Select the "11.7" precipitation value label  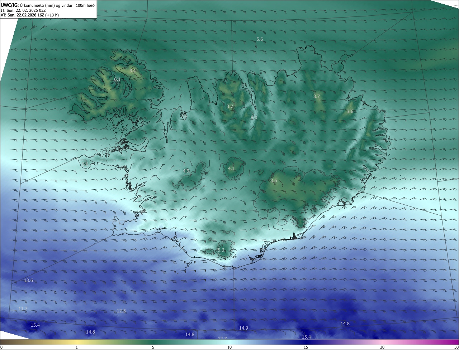tap(23, 308)
